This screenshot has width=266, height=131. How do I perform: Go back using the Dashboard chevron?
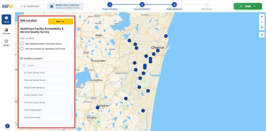pyautogui.click(x=21, y=6)
